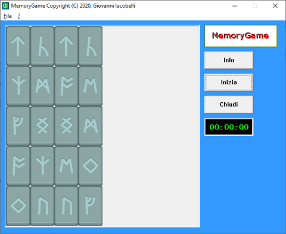Open the File menu
Viewport: 286px width, 234px height.
(x=8, y=16)
